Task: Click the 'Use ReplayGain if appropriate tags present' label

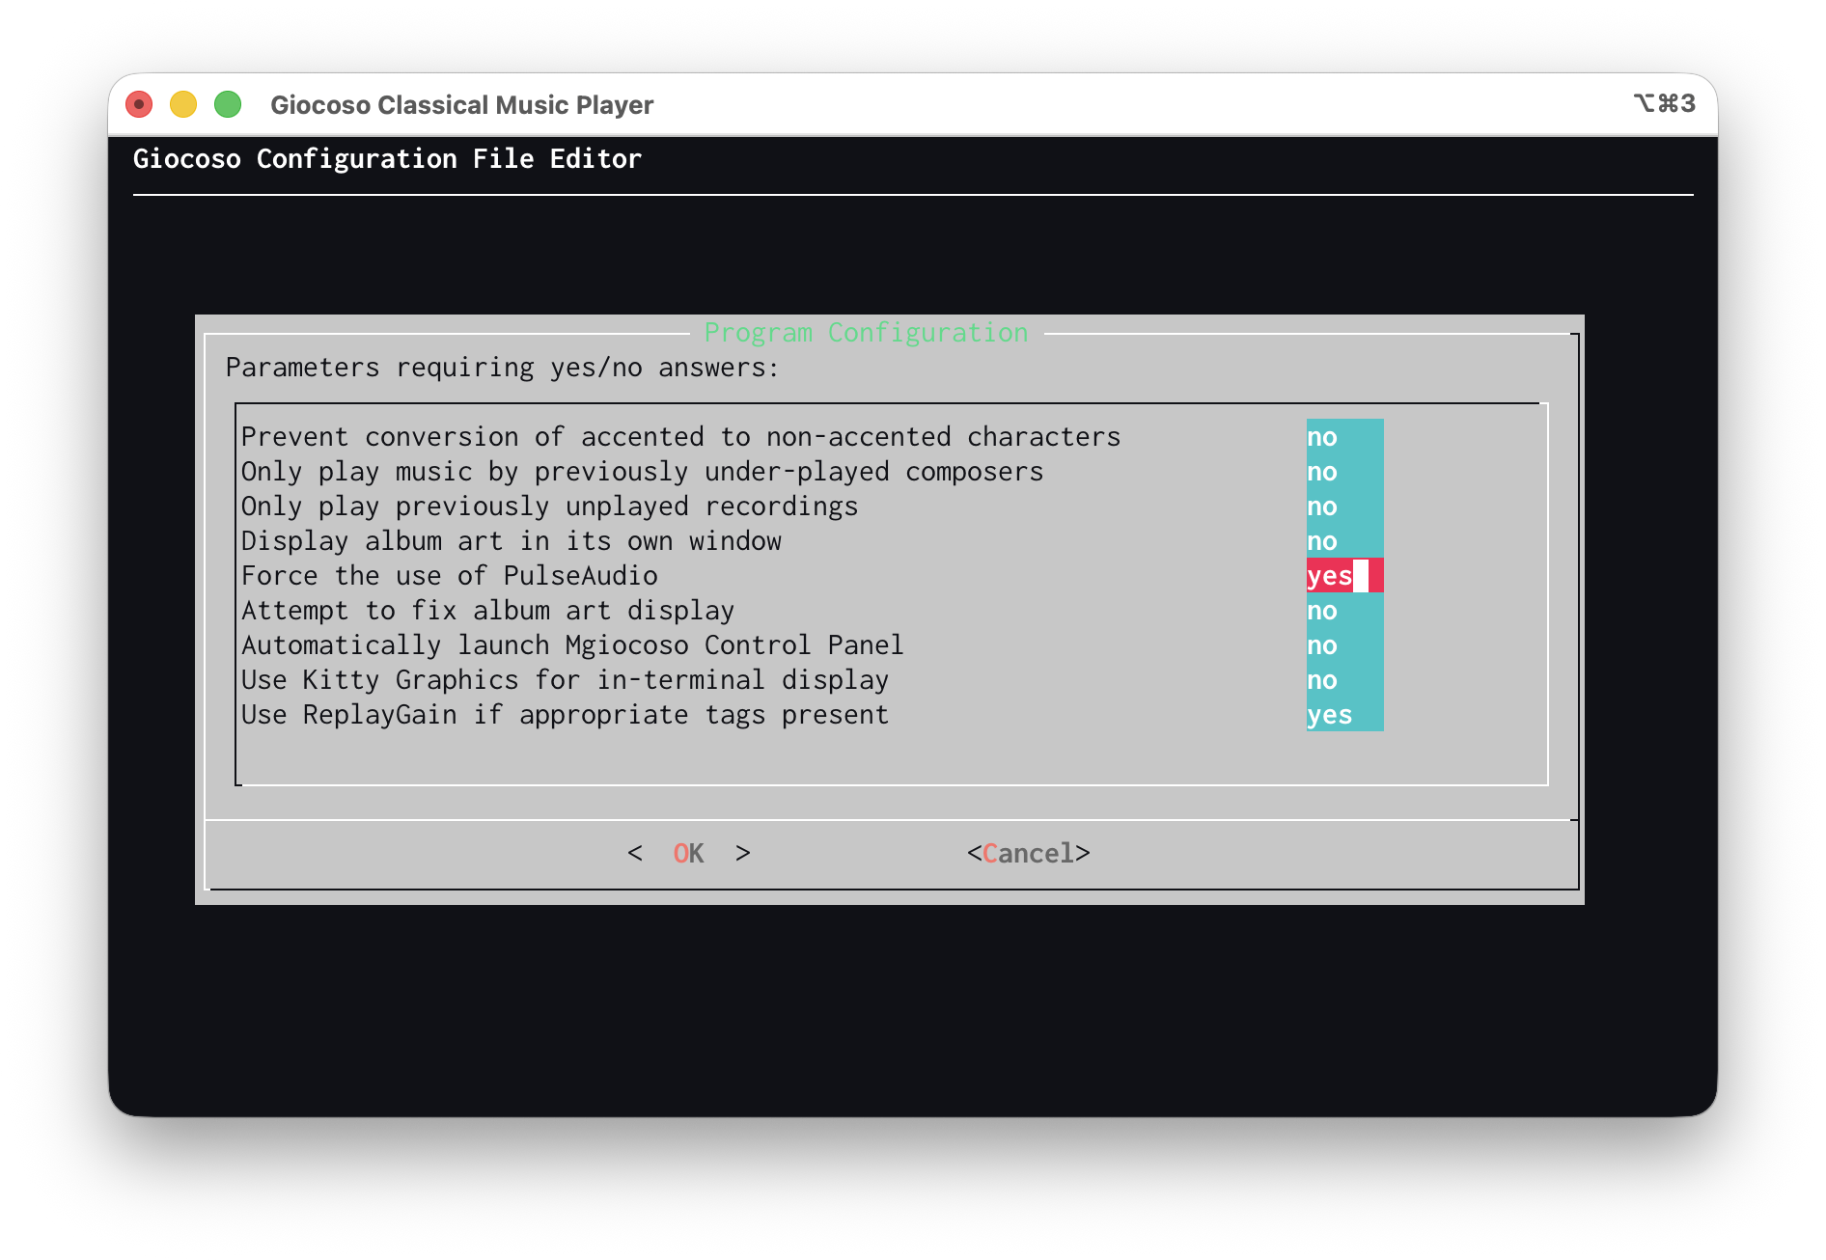Action: (565, 715)
